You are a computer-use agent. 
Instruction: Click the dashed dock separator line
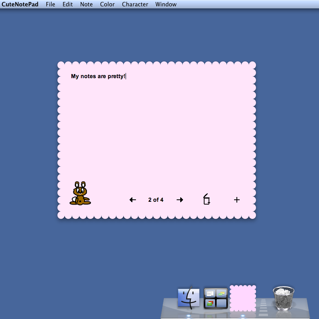(x=263, y=307)
